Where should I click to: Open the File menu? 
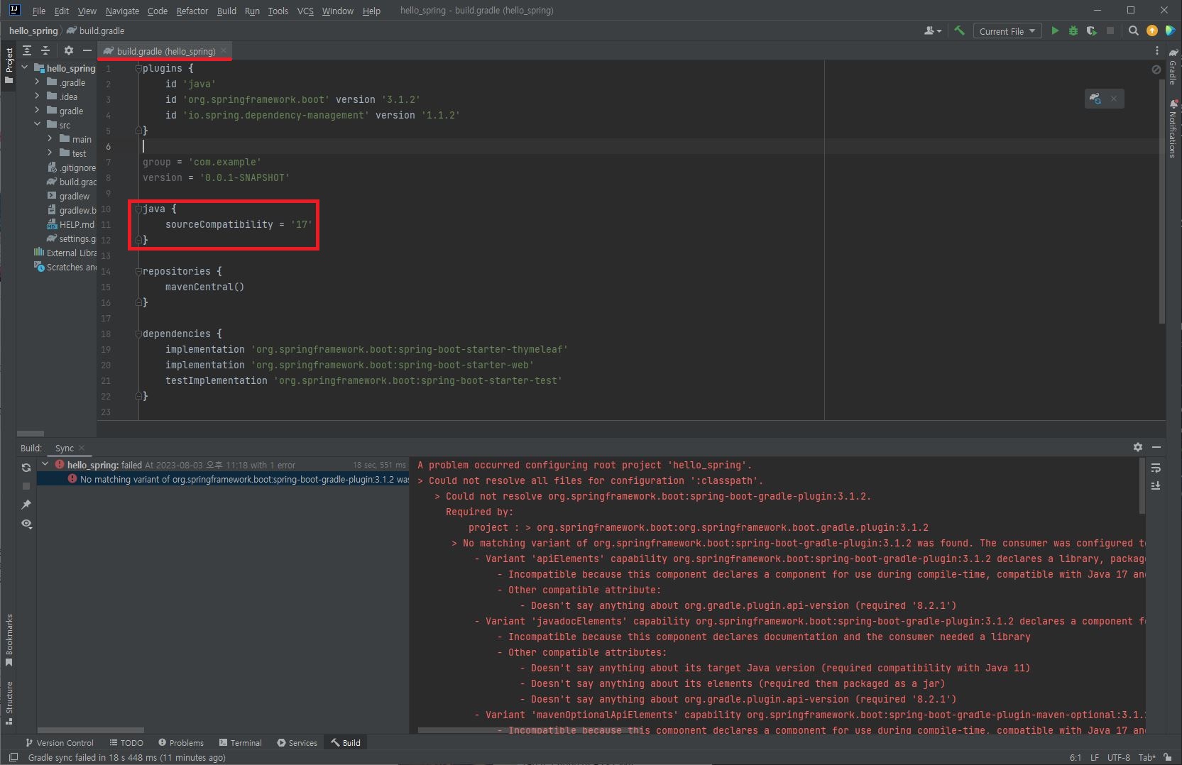click(x=38, y=11)
